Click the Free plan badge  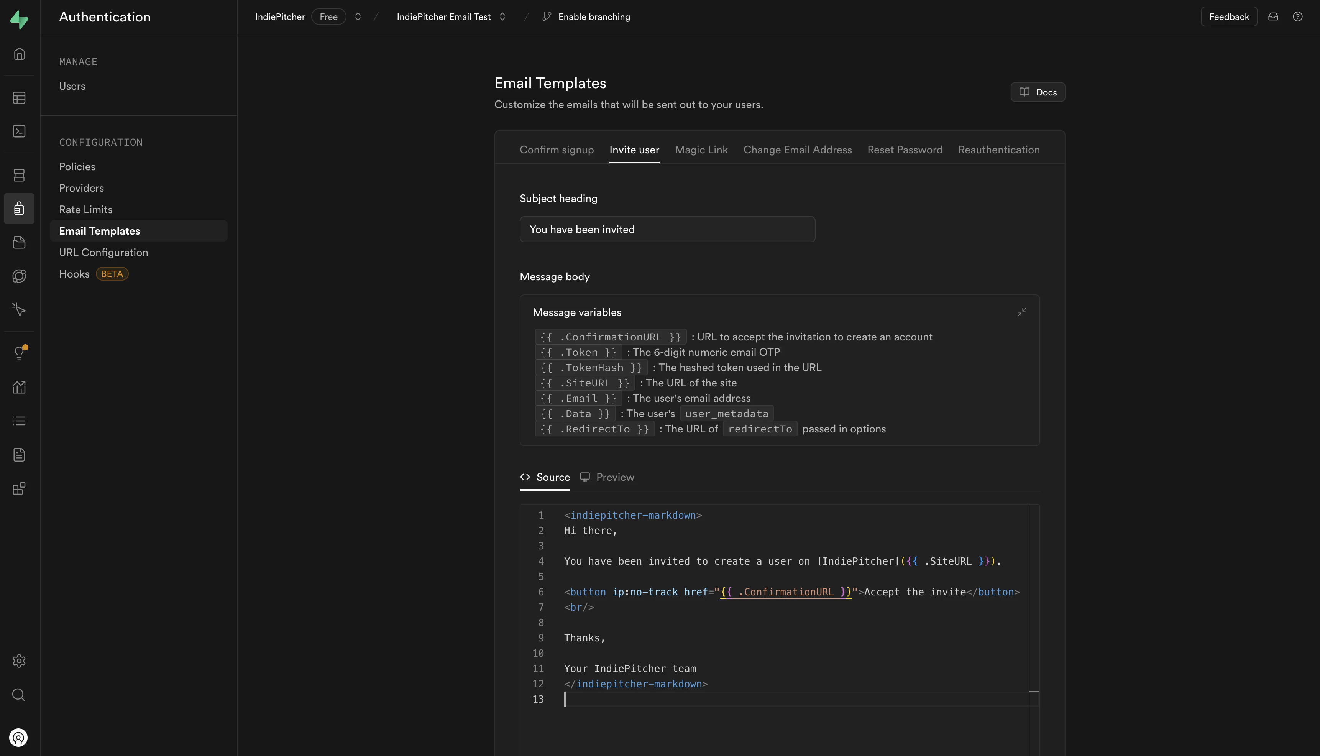328,16
